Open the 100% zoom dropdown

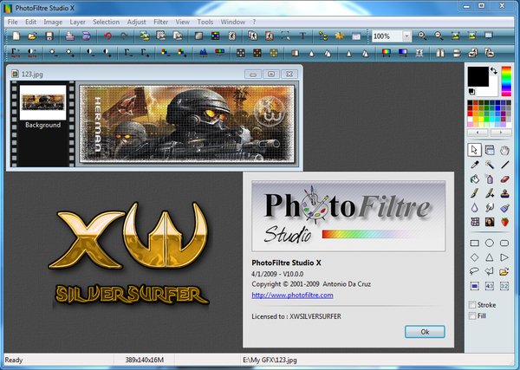point(407,36)
